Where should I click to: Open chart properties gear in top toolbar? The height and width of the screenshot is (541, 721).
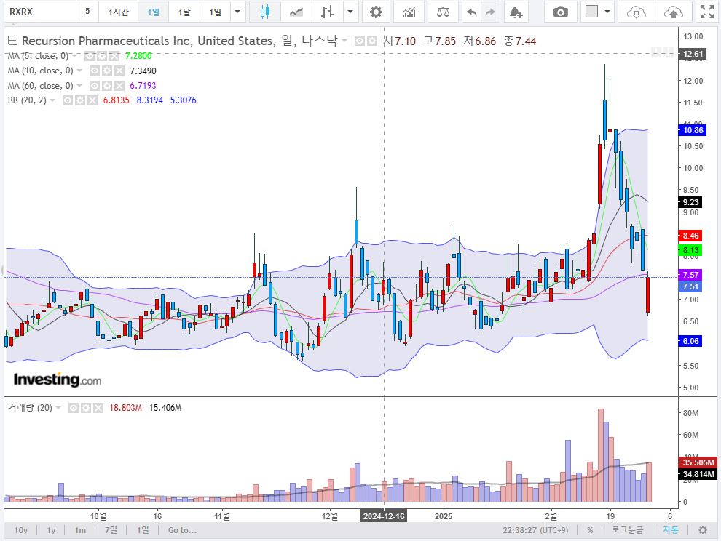pos(376,12)
